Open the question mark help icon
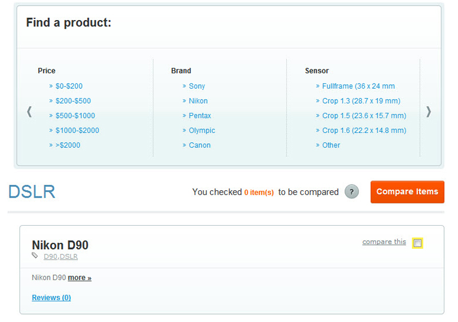Image resolution: width=458 pixels, height=322 pixels. click(352, 192)
